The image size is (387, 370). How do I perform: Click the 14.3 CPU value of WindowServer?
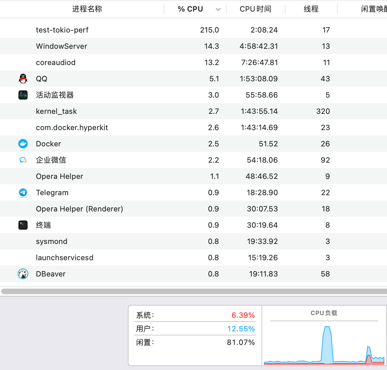point(211,46)
